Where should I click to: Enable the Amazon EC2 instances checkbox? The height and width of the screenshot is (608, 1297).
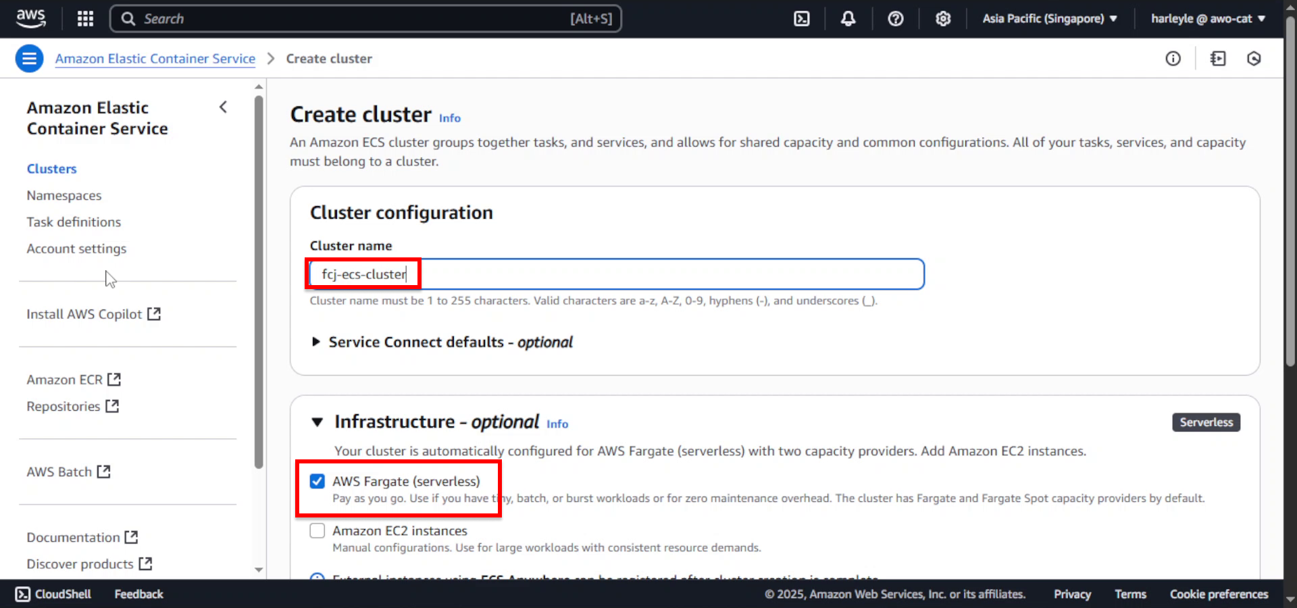(x=317, y=530)
